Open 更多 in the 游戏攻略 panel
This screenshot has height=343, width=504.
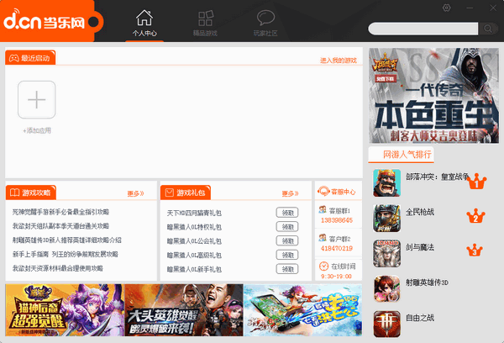135,193
